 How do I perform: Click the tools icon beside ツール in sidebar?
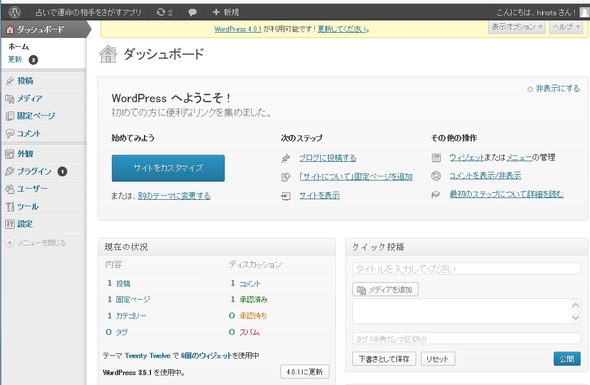[x=10, y=207]
